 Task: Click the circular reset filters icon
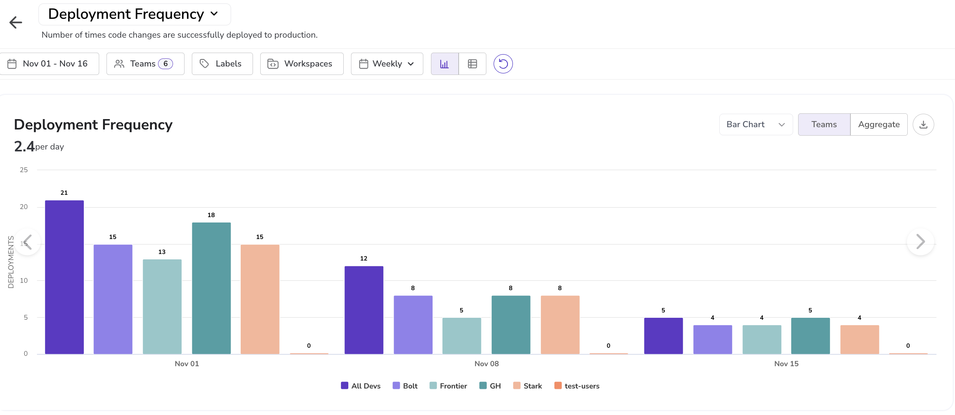click(x=503, y=64)
